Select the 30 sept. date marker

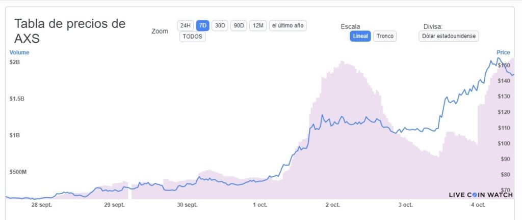(187, 205)
